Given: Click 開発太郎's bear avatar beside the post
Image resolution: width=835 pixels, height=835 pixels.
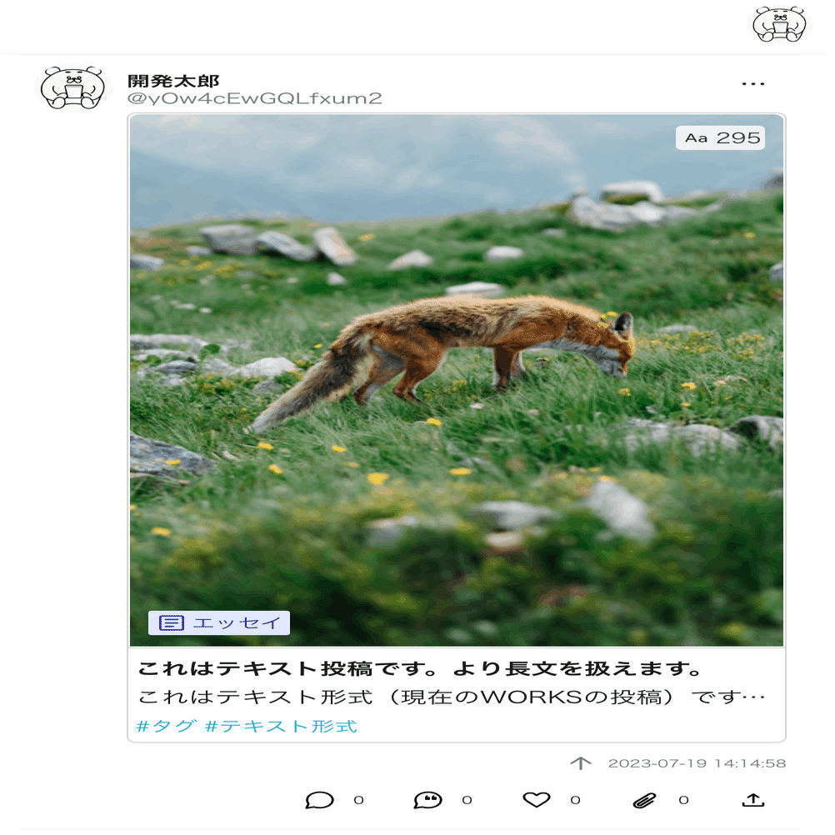Looking at the screenshot, I should point(73,87).
